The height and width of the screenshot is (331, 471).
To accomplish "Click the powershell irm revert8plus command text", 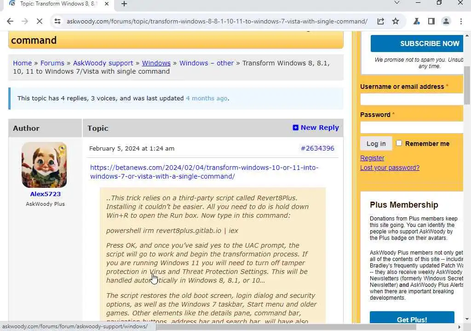I will click(172, 231).
